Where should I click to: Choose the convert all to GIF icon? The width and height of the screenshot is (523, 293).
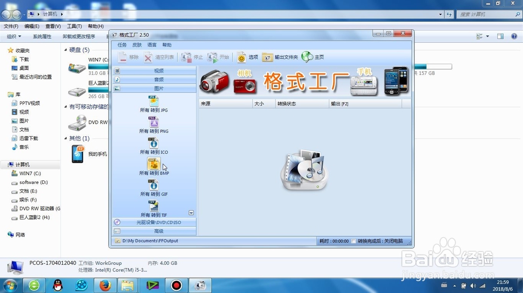coord(153,185)
